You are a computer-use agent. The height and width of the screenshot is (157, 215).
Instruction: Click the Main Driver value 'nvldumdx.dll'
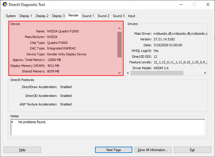[180, 34]
